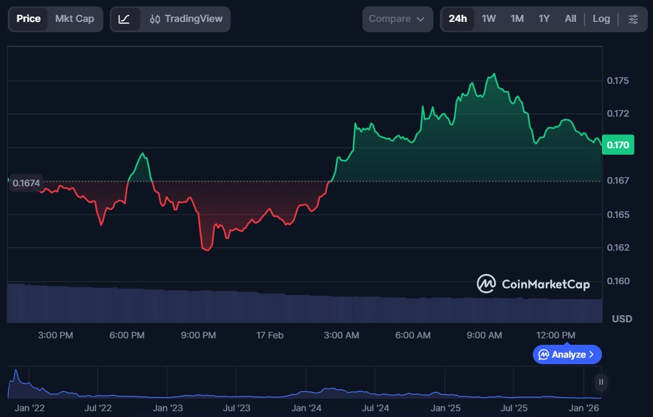The image size is (653, 417).
Task: Select the 24h time range tab
Action: click(457, 19)
